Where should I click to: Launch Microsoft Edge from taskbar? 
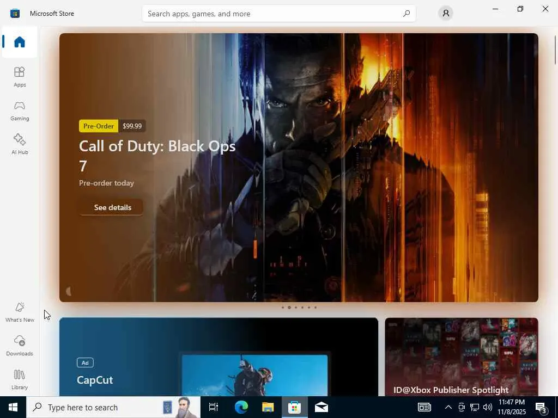pyautogui.click(x=241, y=407)
